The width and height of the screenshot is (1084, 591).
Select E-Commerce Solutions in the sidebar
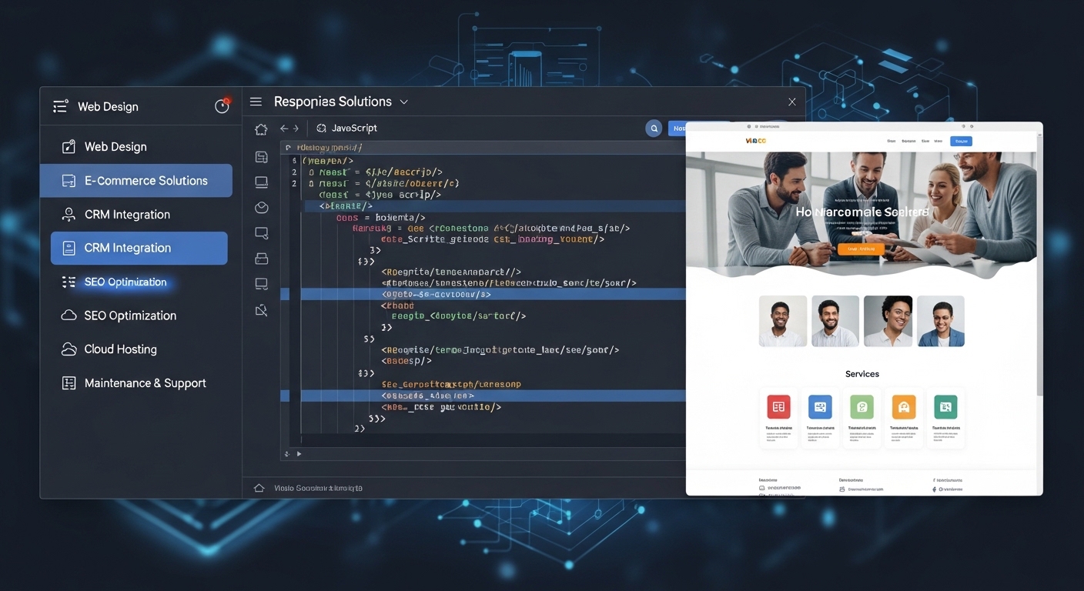coord(136,181)
